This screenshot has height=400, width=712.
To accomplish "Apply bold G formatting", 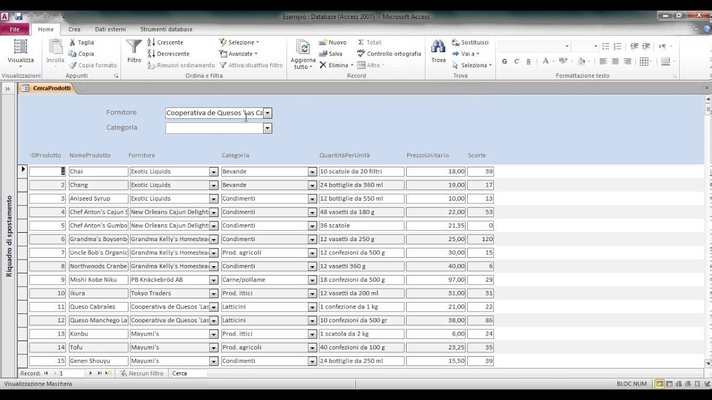I will pyautogui.click(x=505, y=62).
